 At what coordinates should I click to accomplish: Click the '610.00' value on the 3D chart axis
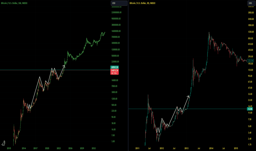[251, 44]
